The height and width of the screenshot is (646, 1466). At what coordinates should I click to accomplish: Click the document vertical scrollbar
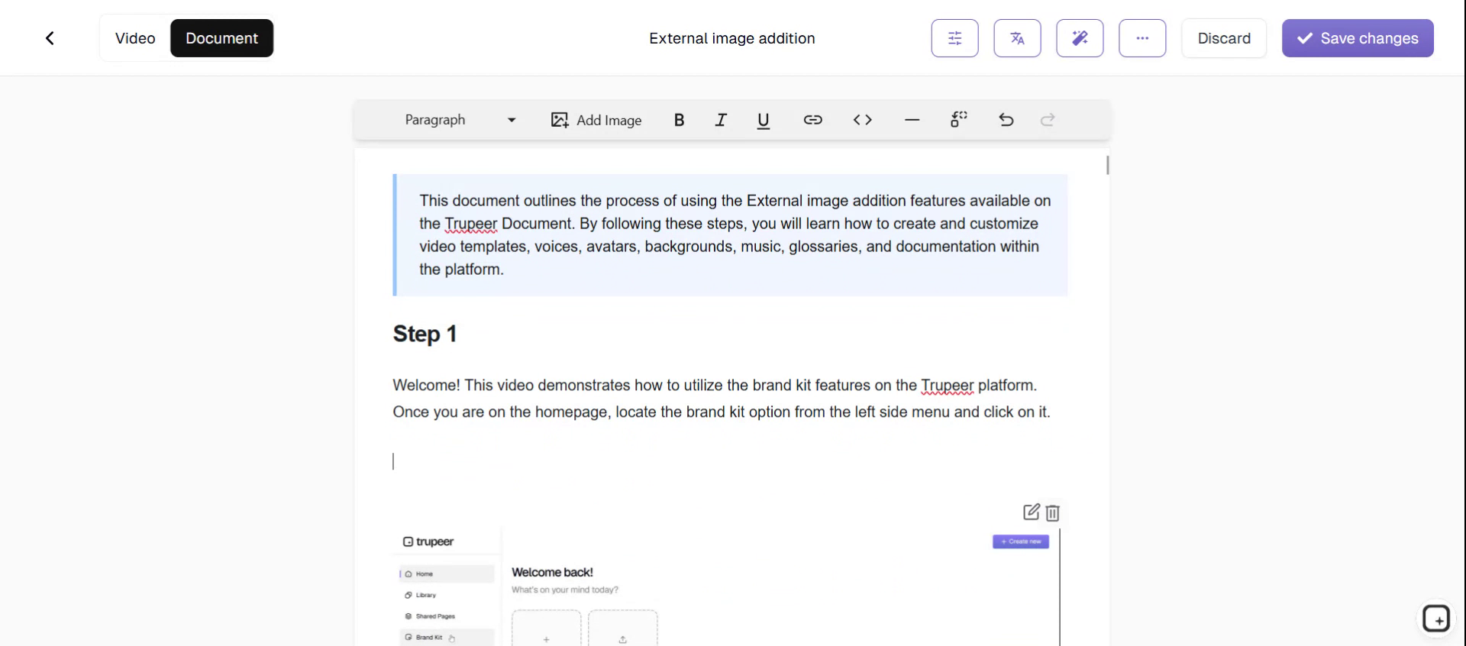coord(1107,165)
